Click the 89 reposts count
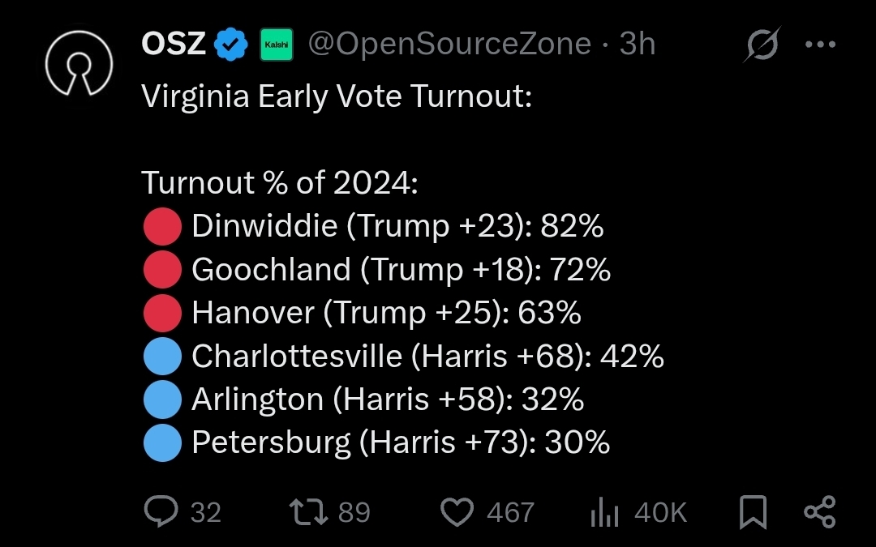 354,512
